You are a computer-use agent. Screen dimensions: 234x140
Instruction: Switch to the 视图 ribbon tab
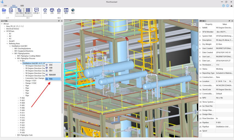(22, 6)
